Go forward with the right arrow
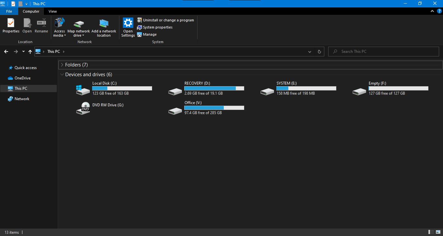 point(16,52)
